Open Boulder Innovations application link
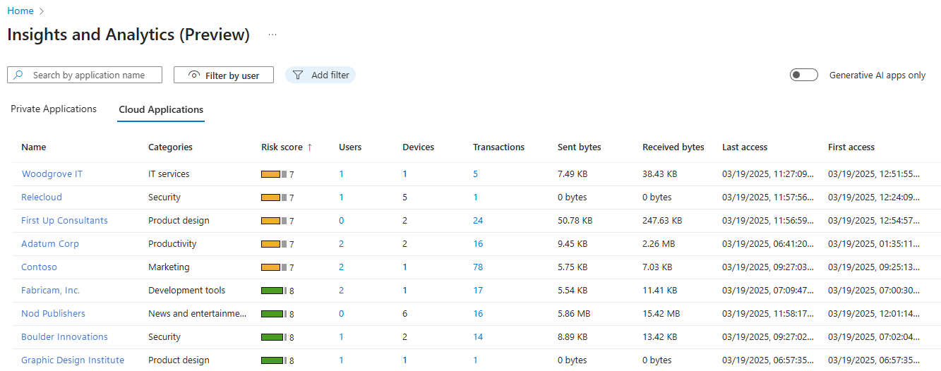The width and height of the screenshot is (941, 371). click(x=64, y=337)
